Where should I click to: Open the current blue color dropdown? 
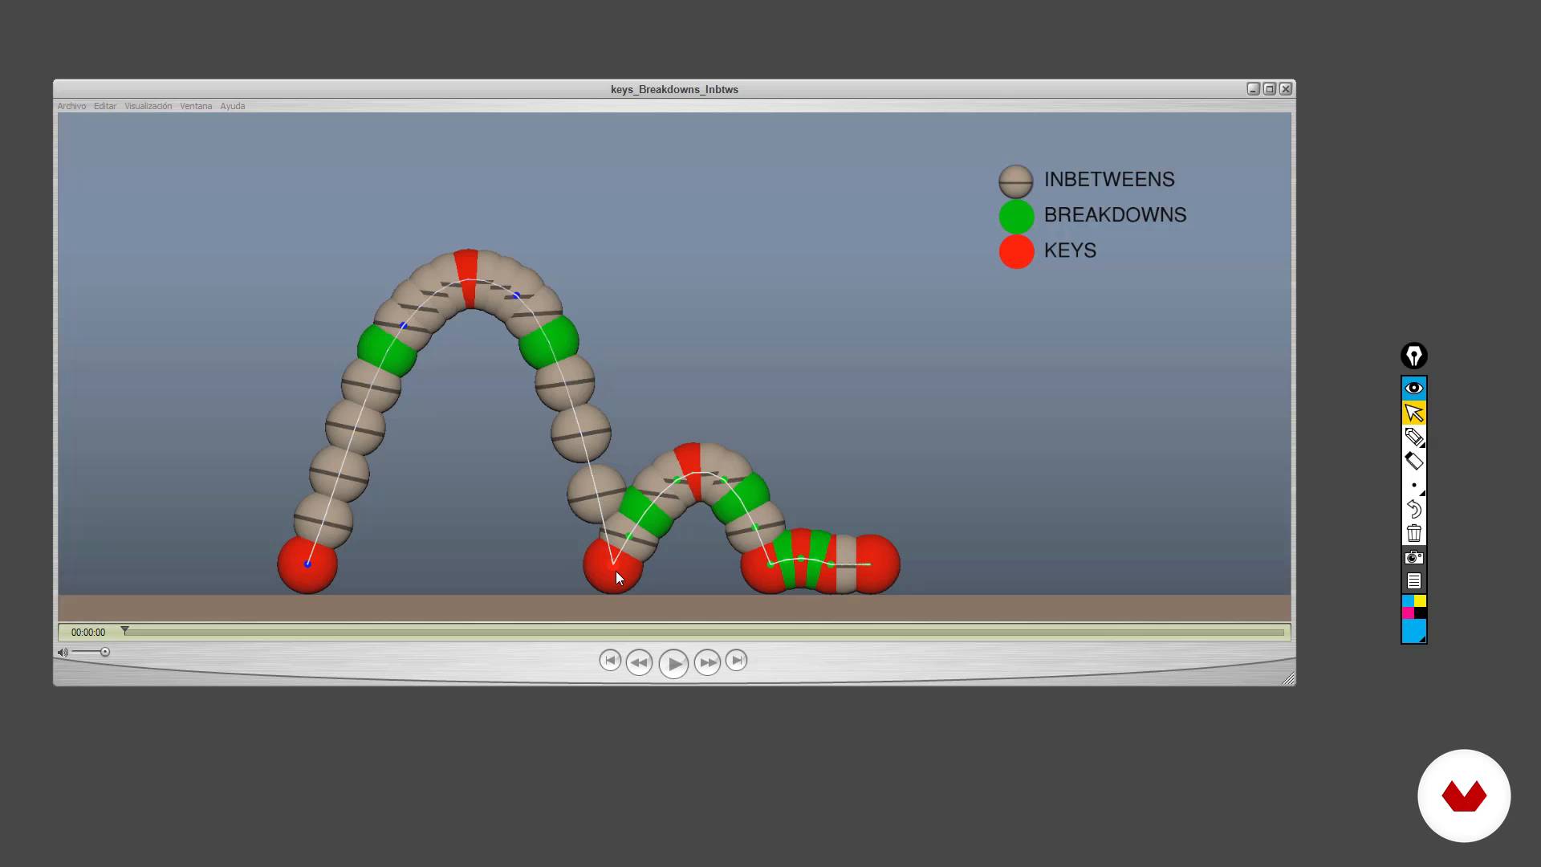[x=1413, y=631]
